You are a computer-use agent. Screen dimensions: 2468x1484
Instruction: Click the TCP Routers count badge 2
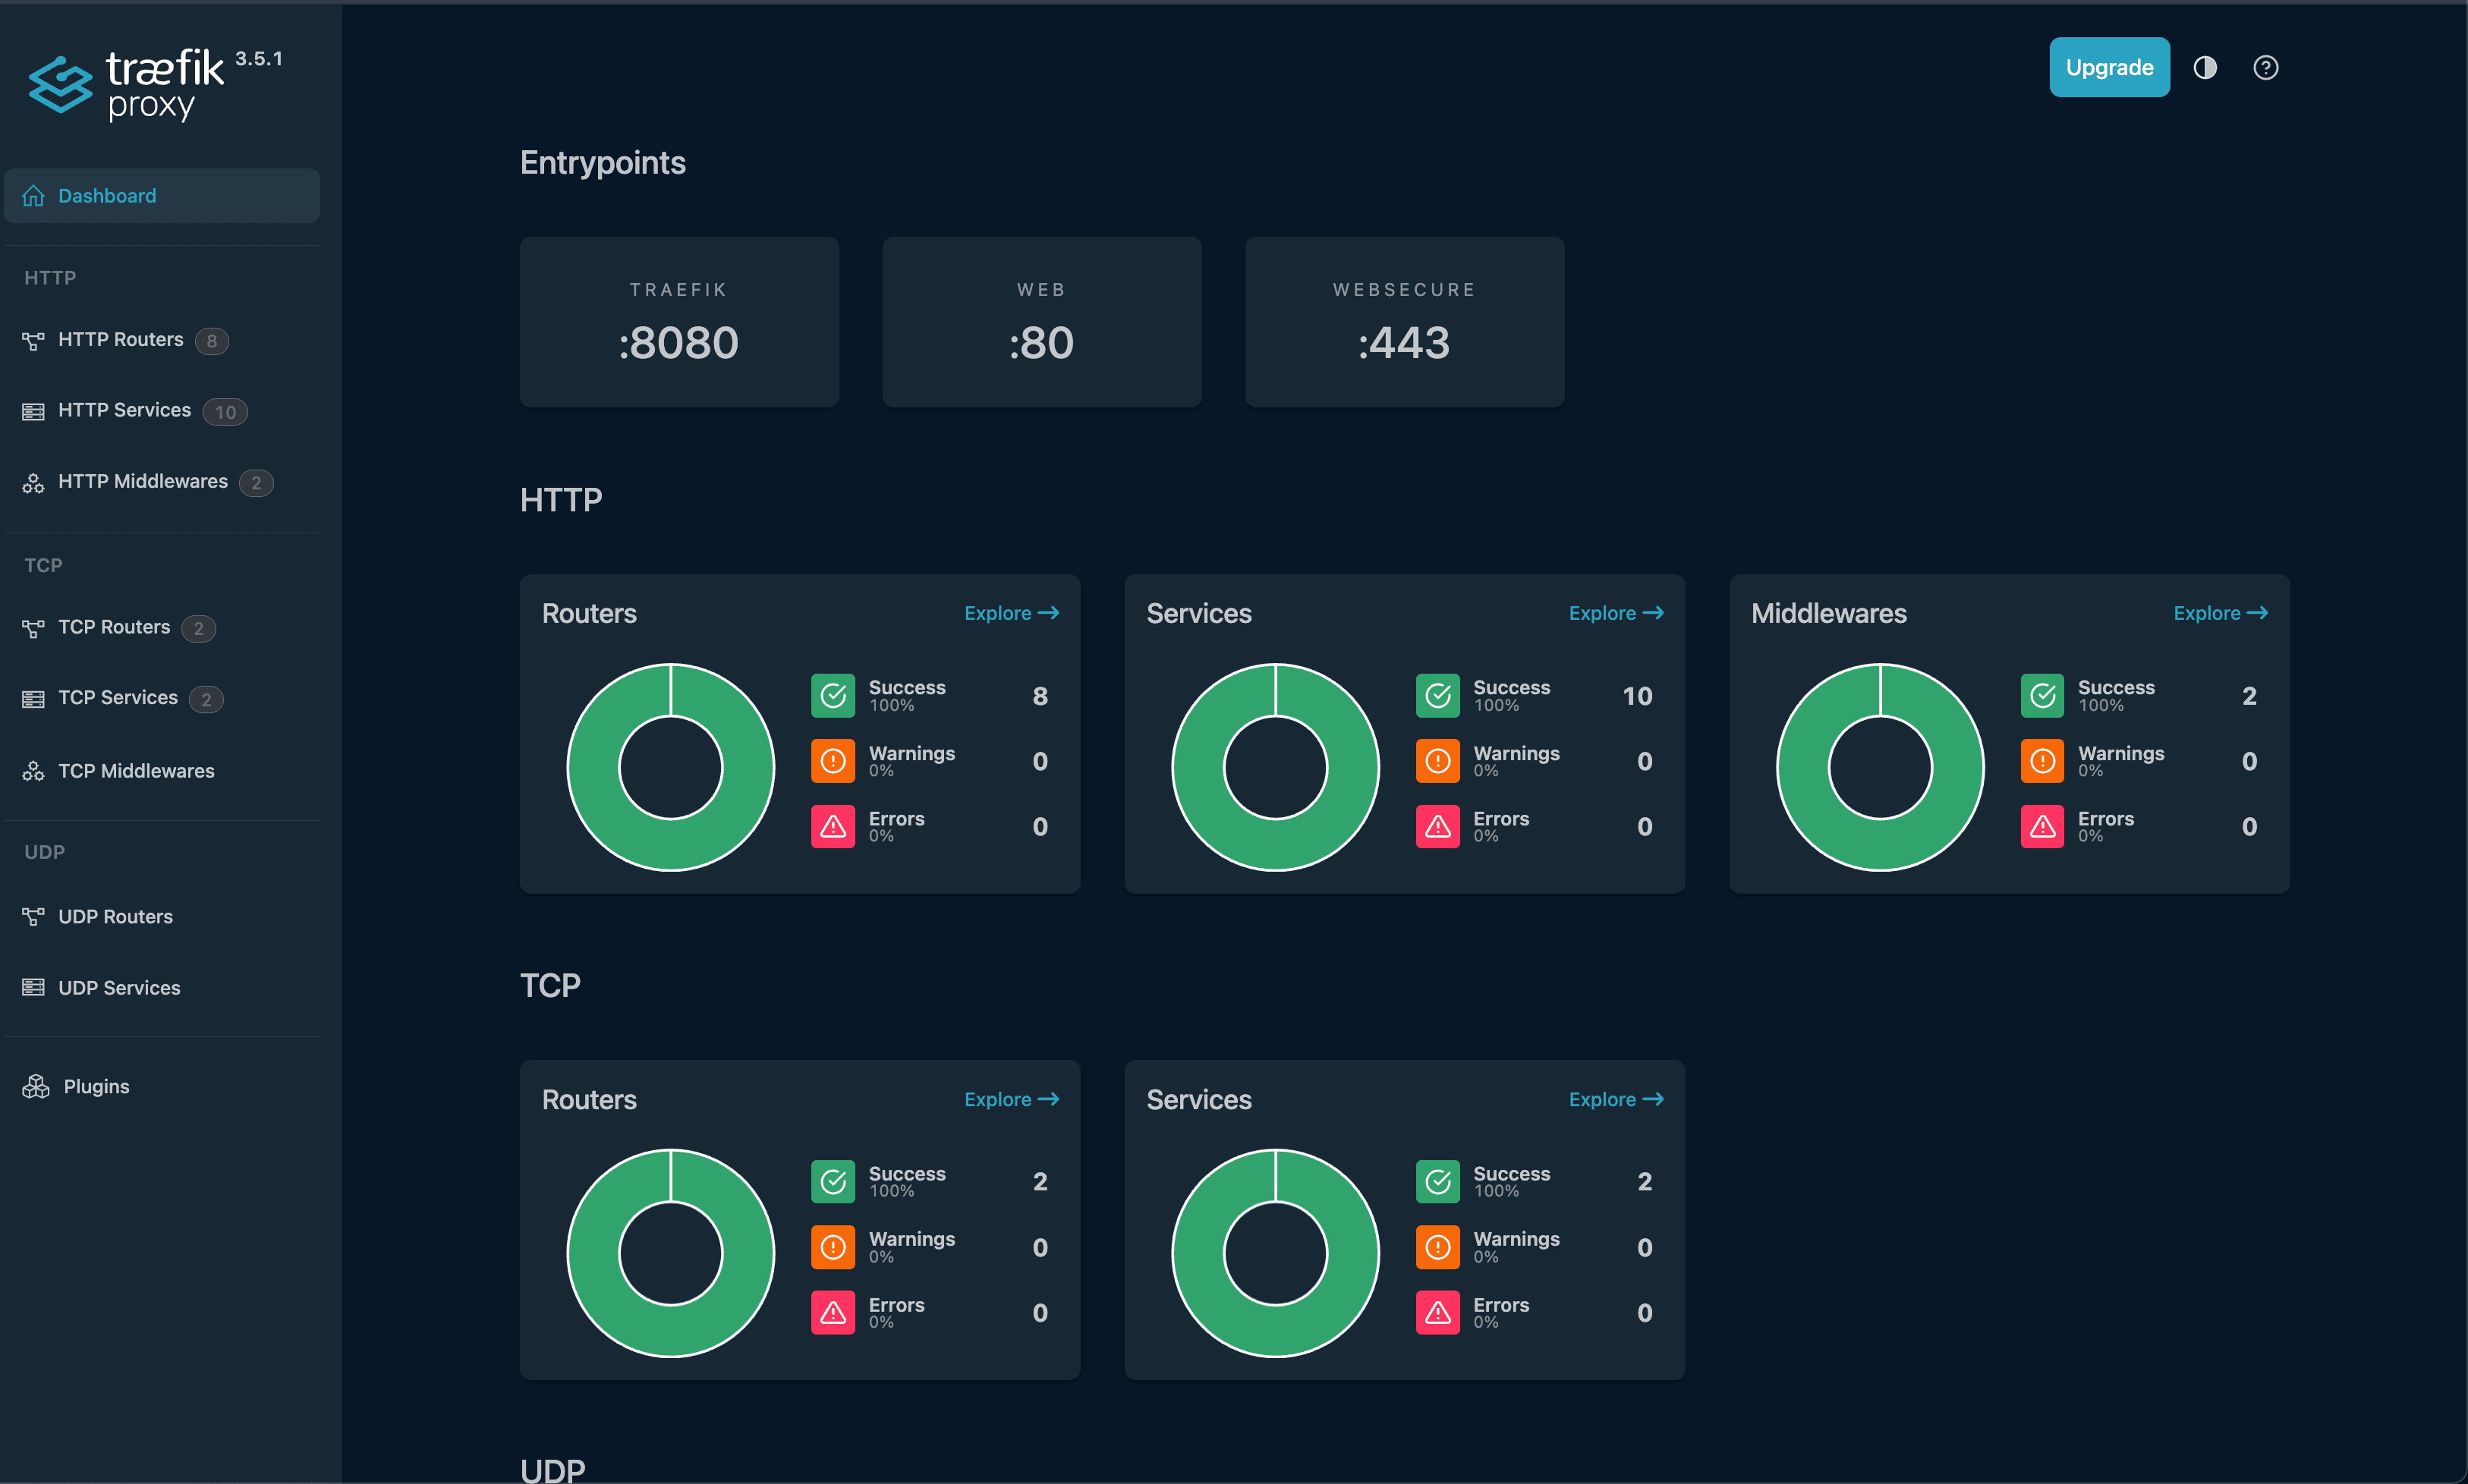click(199, 628)
